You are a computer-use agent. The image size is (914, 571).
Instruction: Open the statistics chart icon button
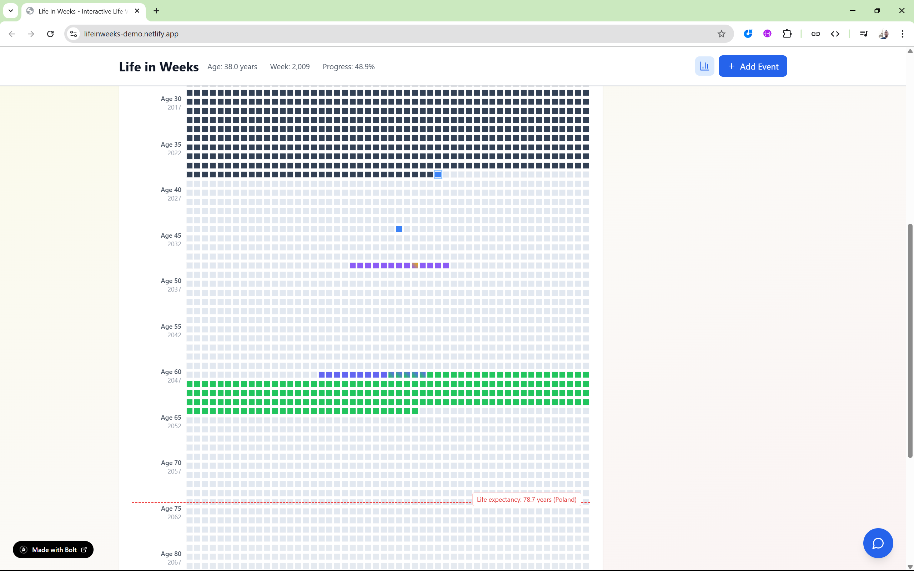coord(704,66)
